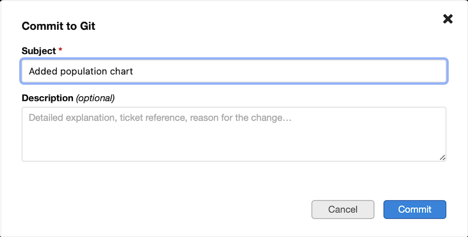Click the Subject field label
468x237 pixels.
[38, 51]
